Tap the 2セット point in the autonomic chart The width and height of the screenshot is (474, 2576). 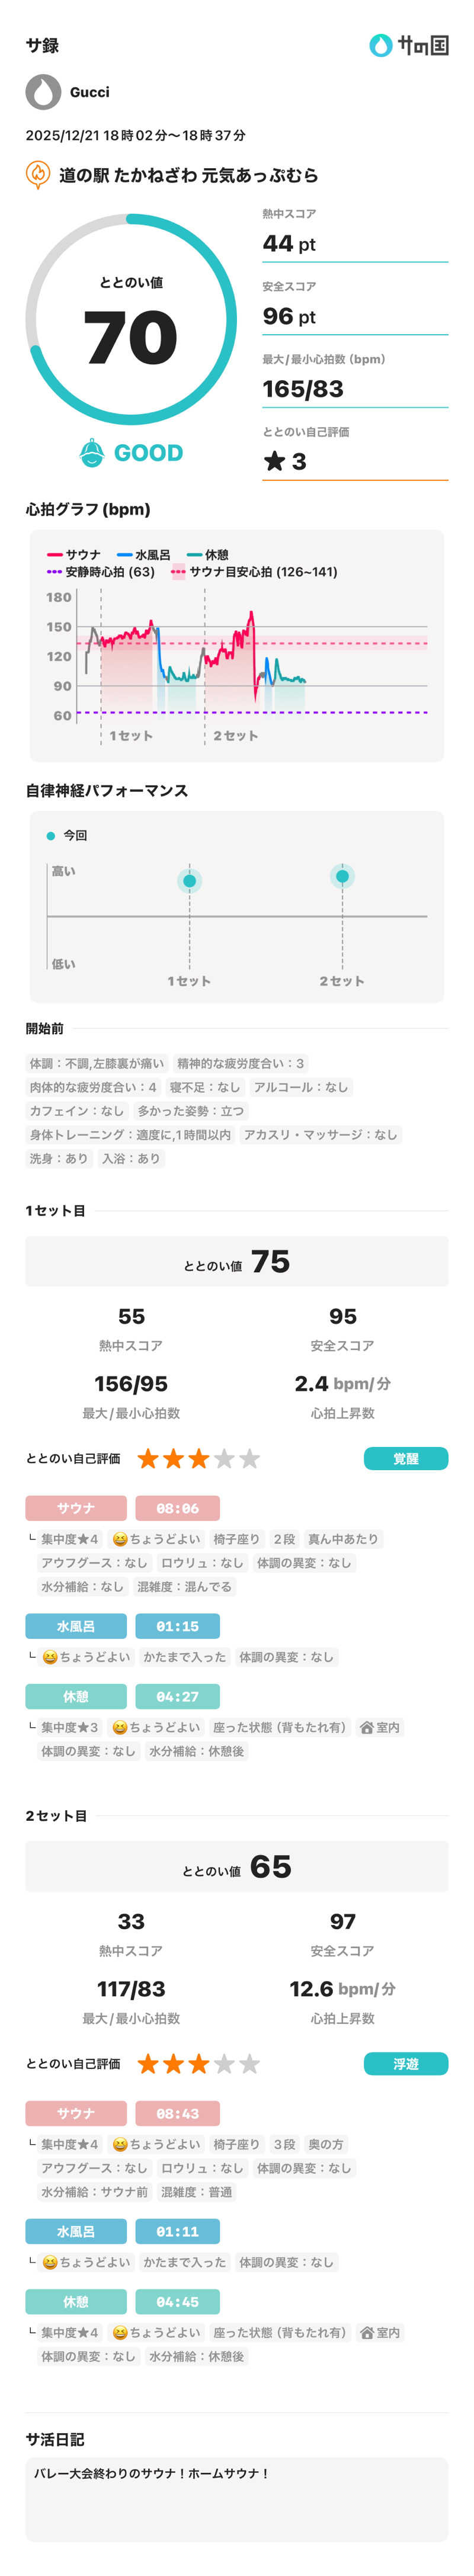tap(342, 877)
